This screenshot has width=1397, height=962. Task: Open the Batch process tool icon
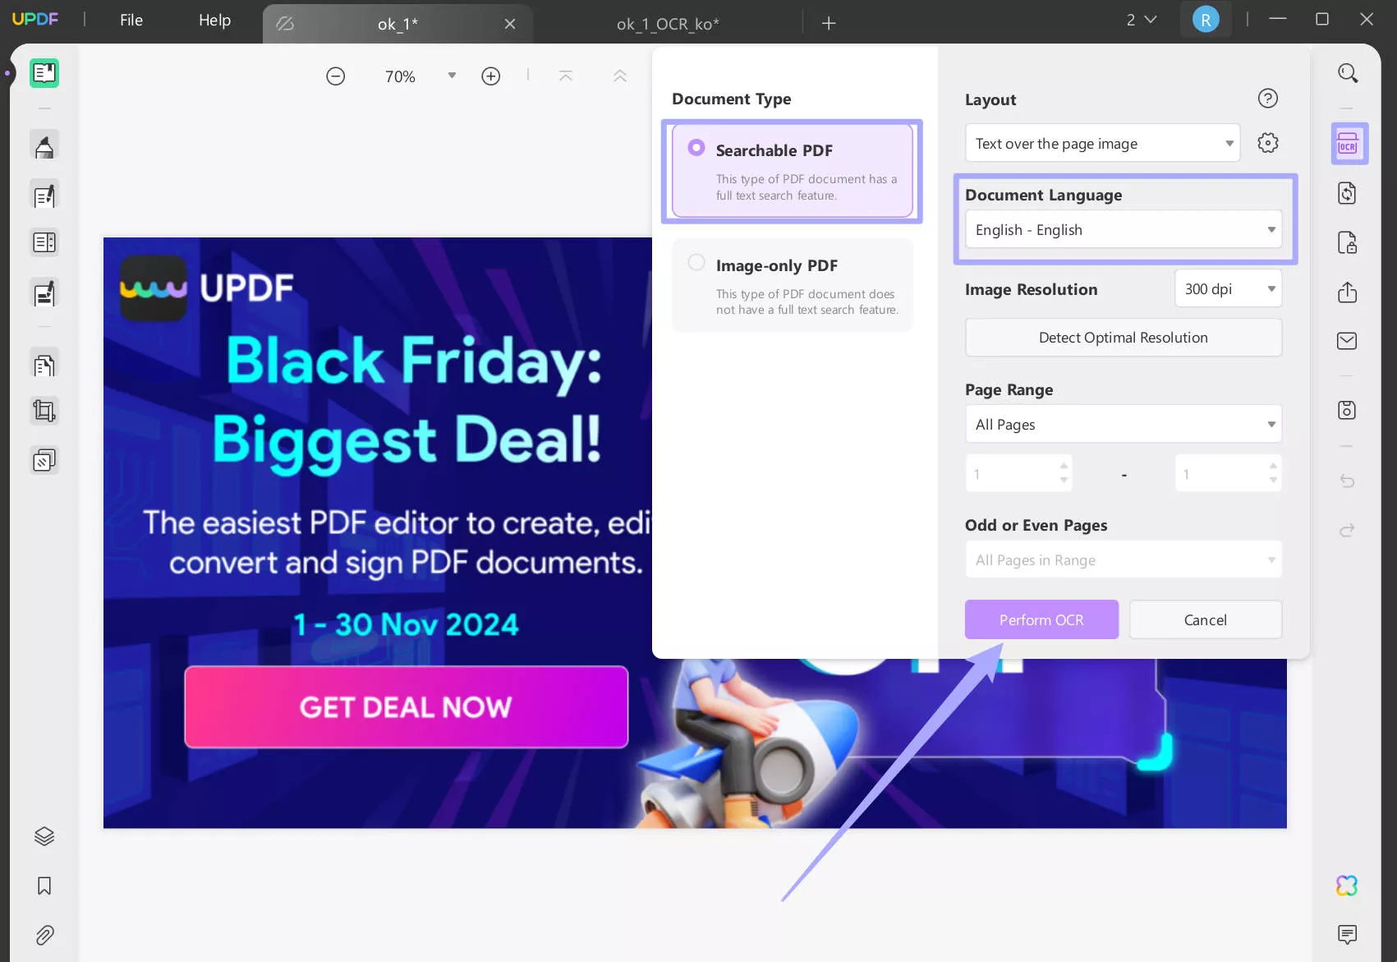pos(44,460)
